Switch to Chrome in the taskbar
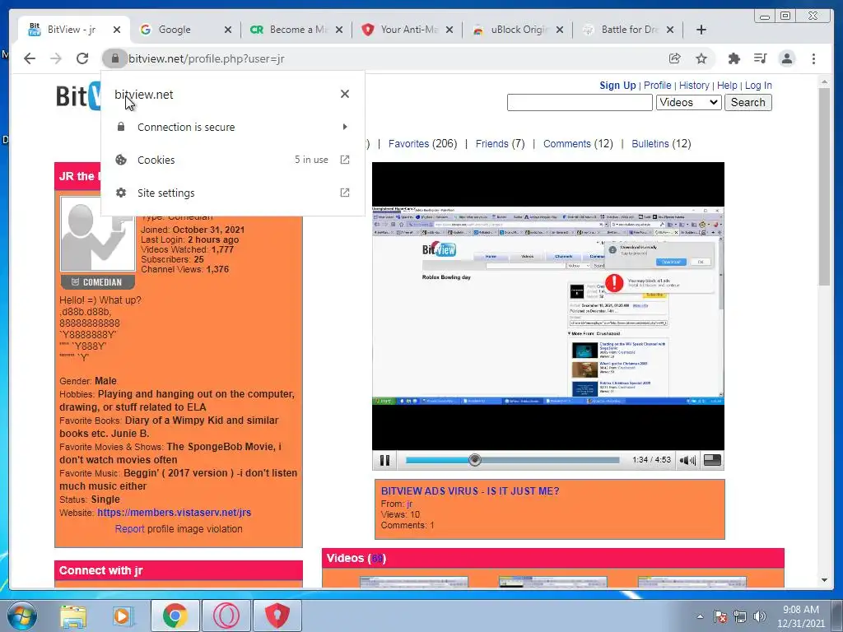 pyautogui.click(x=175, y=616)
